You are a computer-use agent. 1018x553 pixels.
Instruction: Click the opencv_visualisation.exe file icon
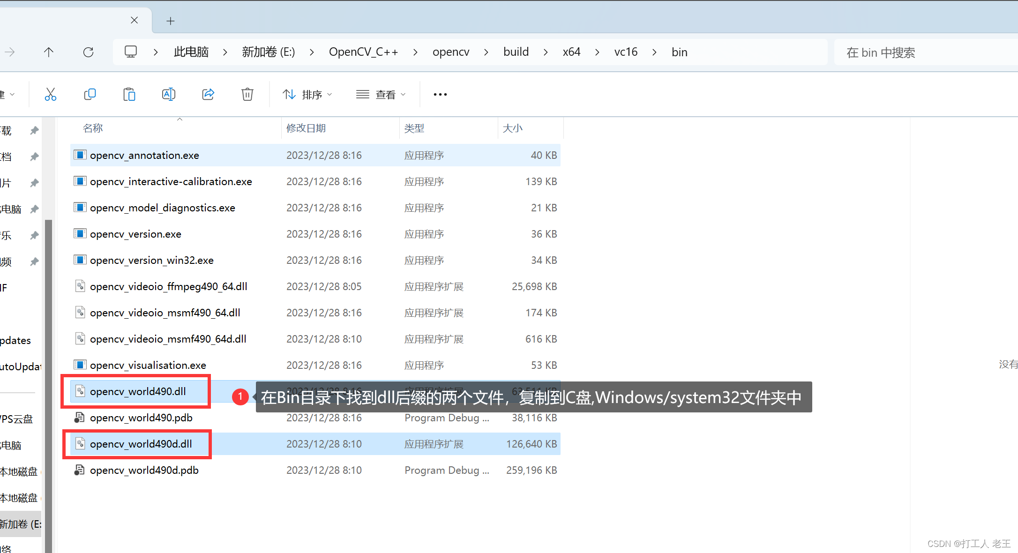(80, 365)
